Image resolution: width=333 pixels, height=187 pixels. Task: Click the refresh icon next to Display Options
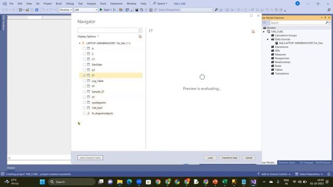tap(140, 36)
